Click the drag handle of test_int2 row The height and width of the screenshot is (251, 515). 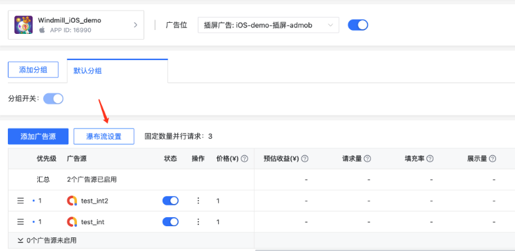[x=20, y=201]
